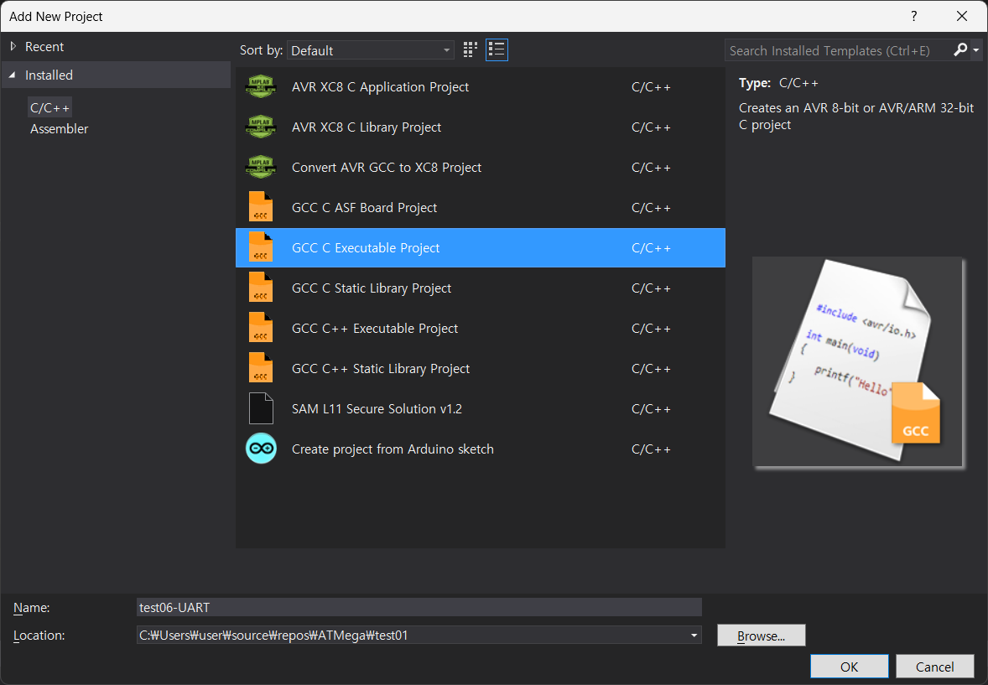Viewport: 988px width, 685px height.
Task: Select GCC C++ Executable Project template
Action: click(x=480, y=329)
